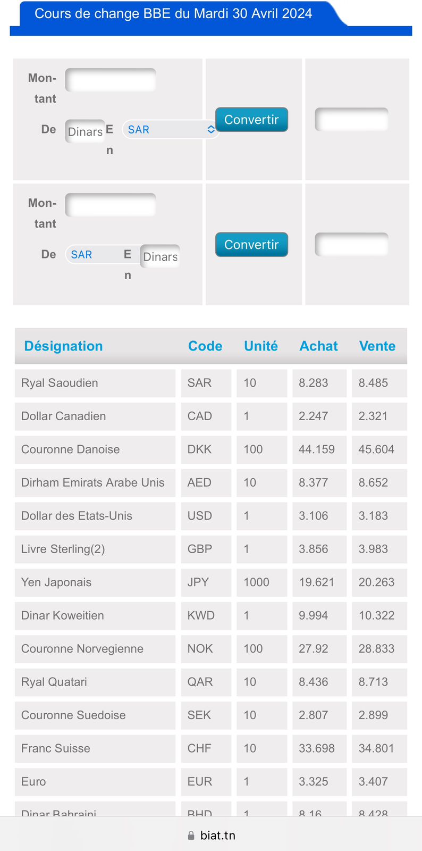Click the first Convertir button

pos(251,120)
